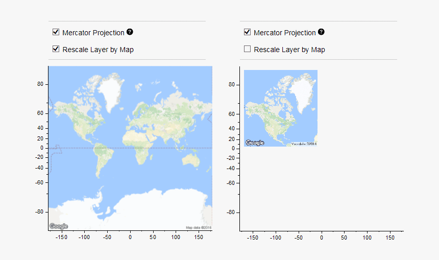Click 'Map data ©2016' on left map
439x260 pixels.
(199, 227)
